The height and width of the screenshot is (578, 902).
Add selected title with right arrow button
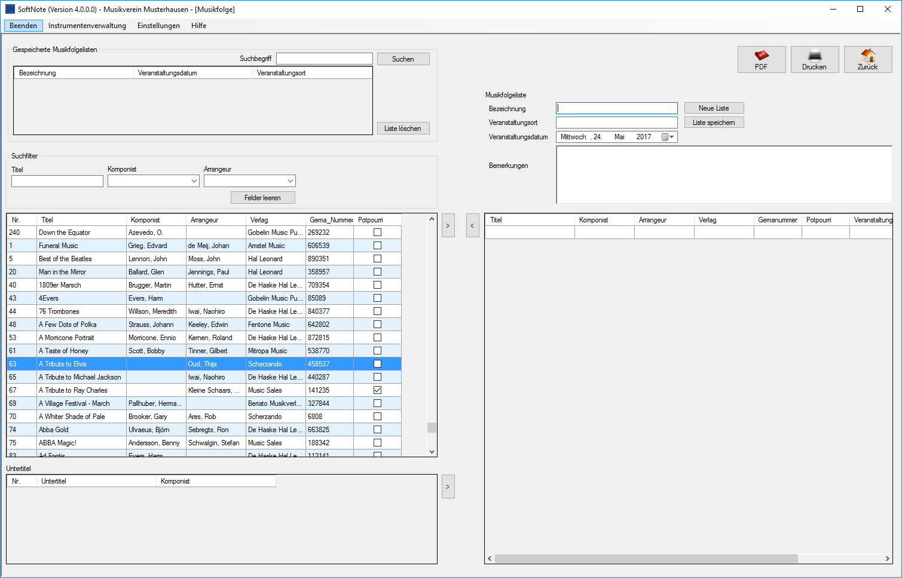[x=448, y=225]
